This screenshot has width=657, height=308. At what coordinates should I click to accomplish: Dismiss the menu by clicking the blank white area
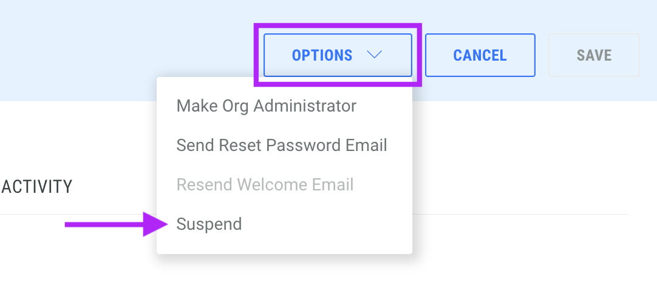coord(524,268)
